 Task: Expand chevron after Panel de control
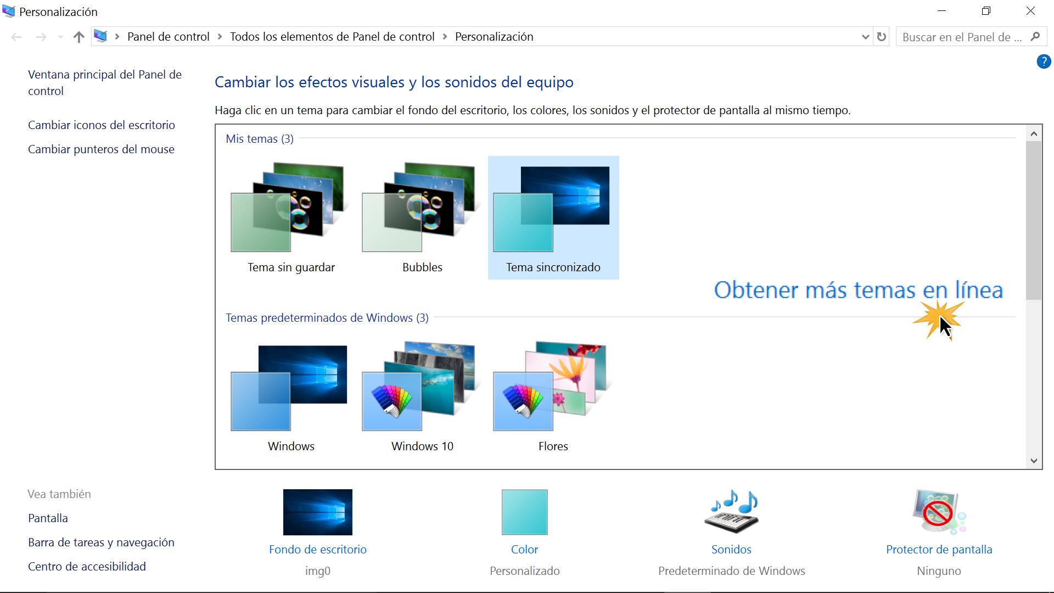click(x=220, y=37)
